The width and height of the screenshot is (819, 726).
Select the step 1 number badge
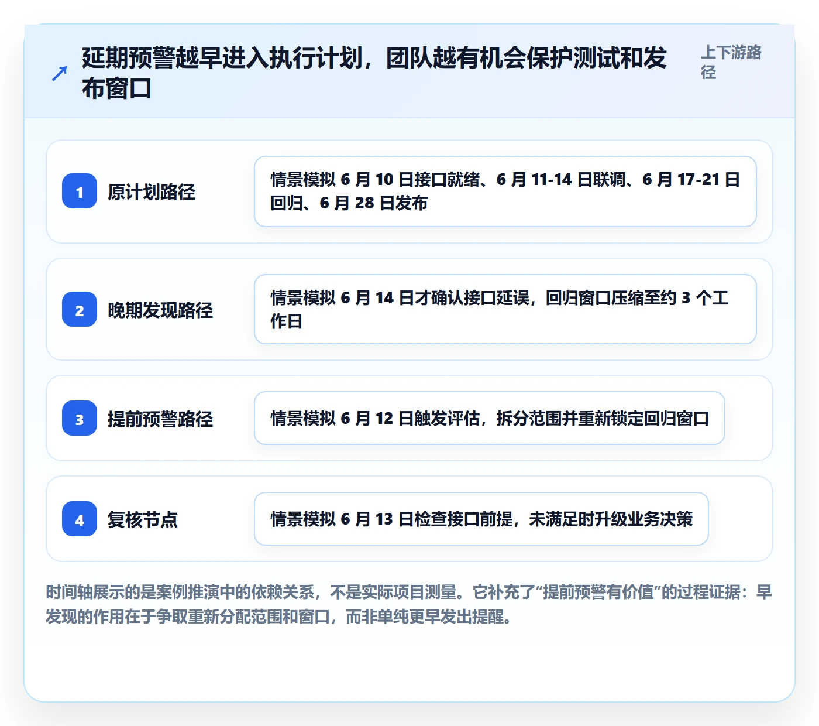point(80,191)
